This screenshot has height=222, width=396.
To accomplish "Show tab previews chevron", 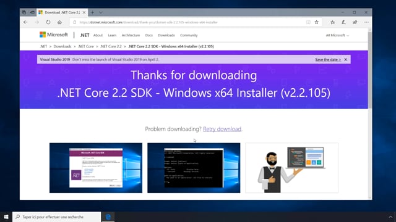I will click(x=101, y=12).
